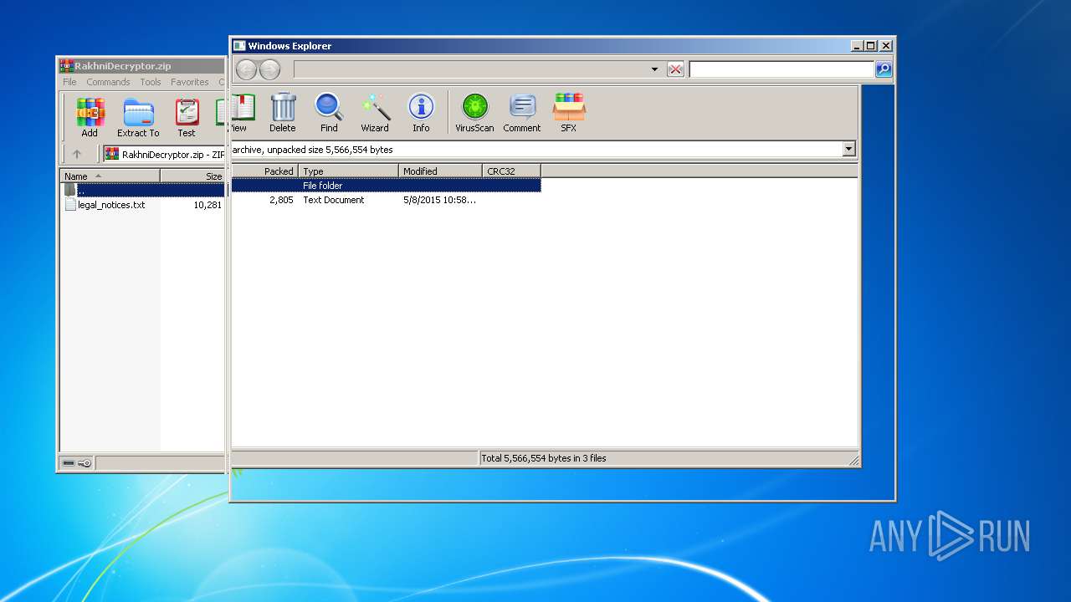Launch the Wizard wand icon
The image size is (1071, 602).
[375, 107]
